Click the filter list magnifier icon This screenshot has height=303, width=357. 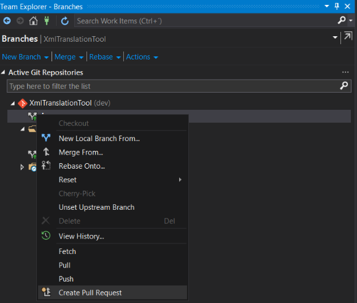pos(344,86)
